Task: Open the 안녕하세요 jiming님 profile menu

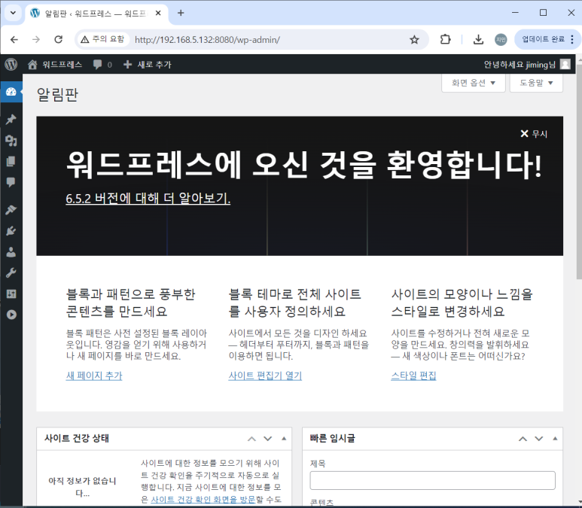Action: click(x=527, y=65)
